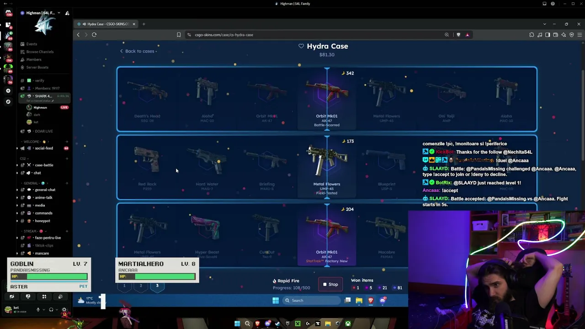Click the bookmark icon in address bar
This screenshot has width=585, height=329.
click(x=179, y=35)
